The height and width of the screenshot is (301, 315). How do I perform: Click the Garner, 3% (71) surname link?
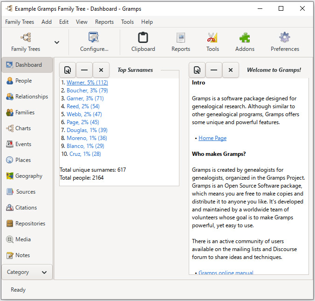(85, 98)
